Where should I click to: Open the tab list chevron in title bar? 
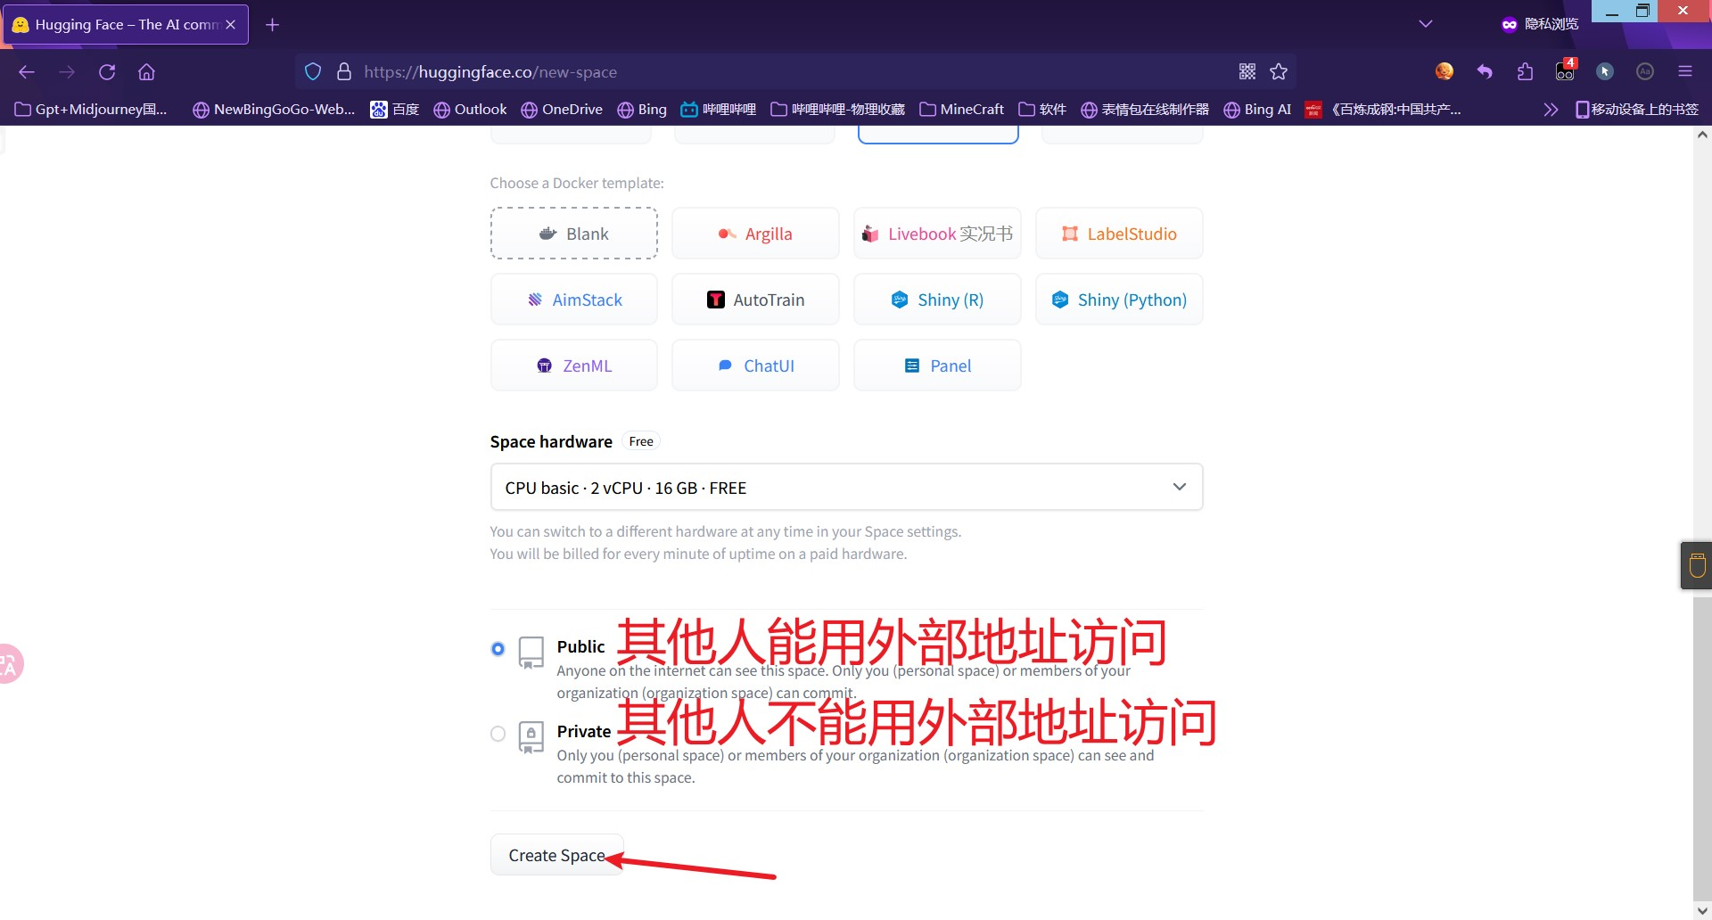tap(1426, 24)
